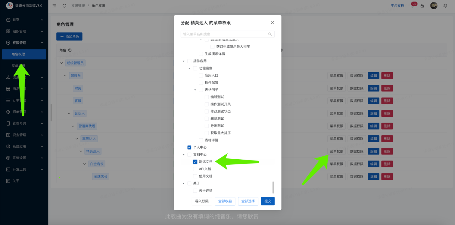The width and height of the screenshot is (455, 225).
Task: Focus the 输入菜单名称搜索 input field
Action: coord(224,34)
